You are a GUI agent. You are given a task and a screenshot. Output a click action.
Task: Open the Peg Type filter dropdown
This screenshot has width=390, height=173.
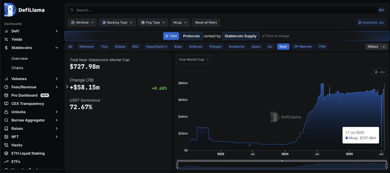tap(153, 23)
